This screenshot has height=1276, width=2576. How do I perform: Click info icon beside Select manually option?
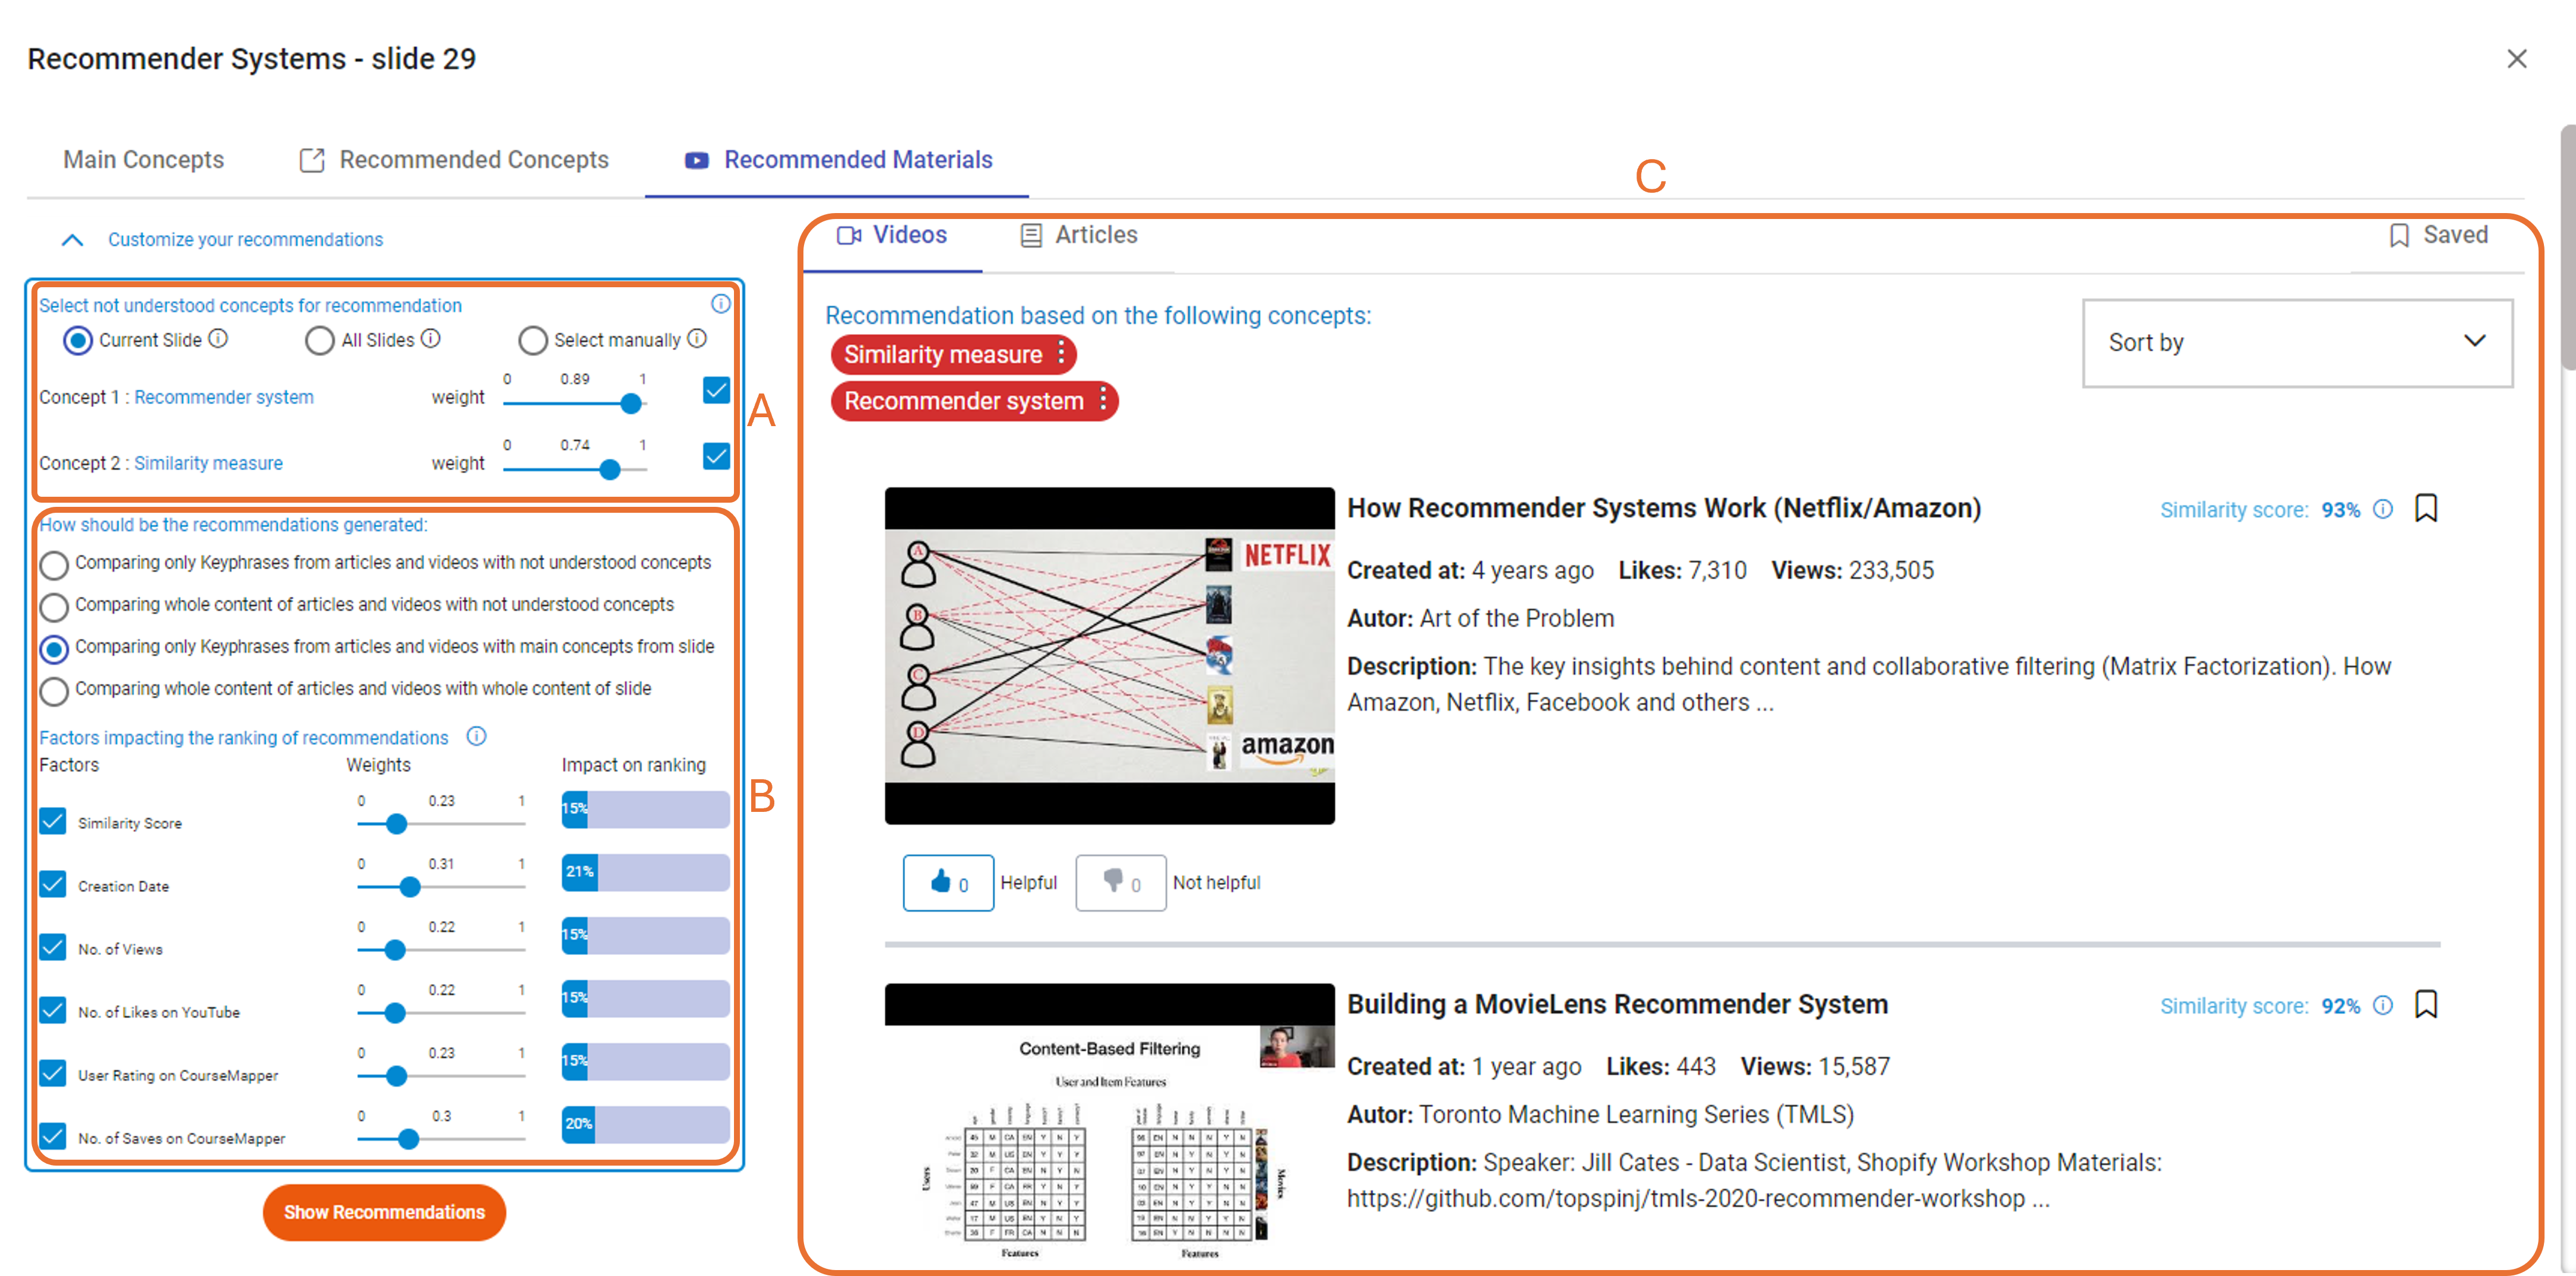[698, 339]
